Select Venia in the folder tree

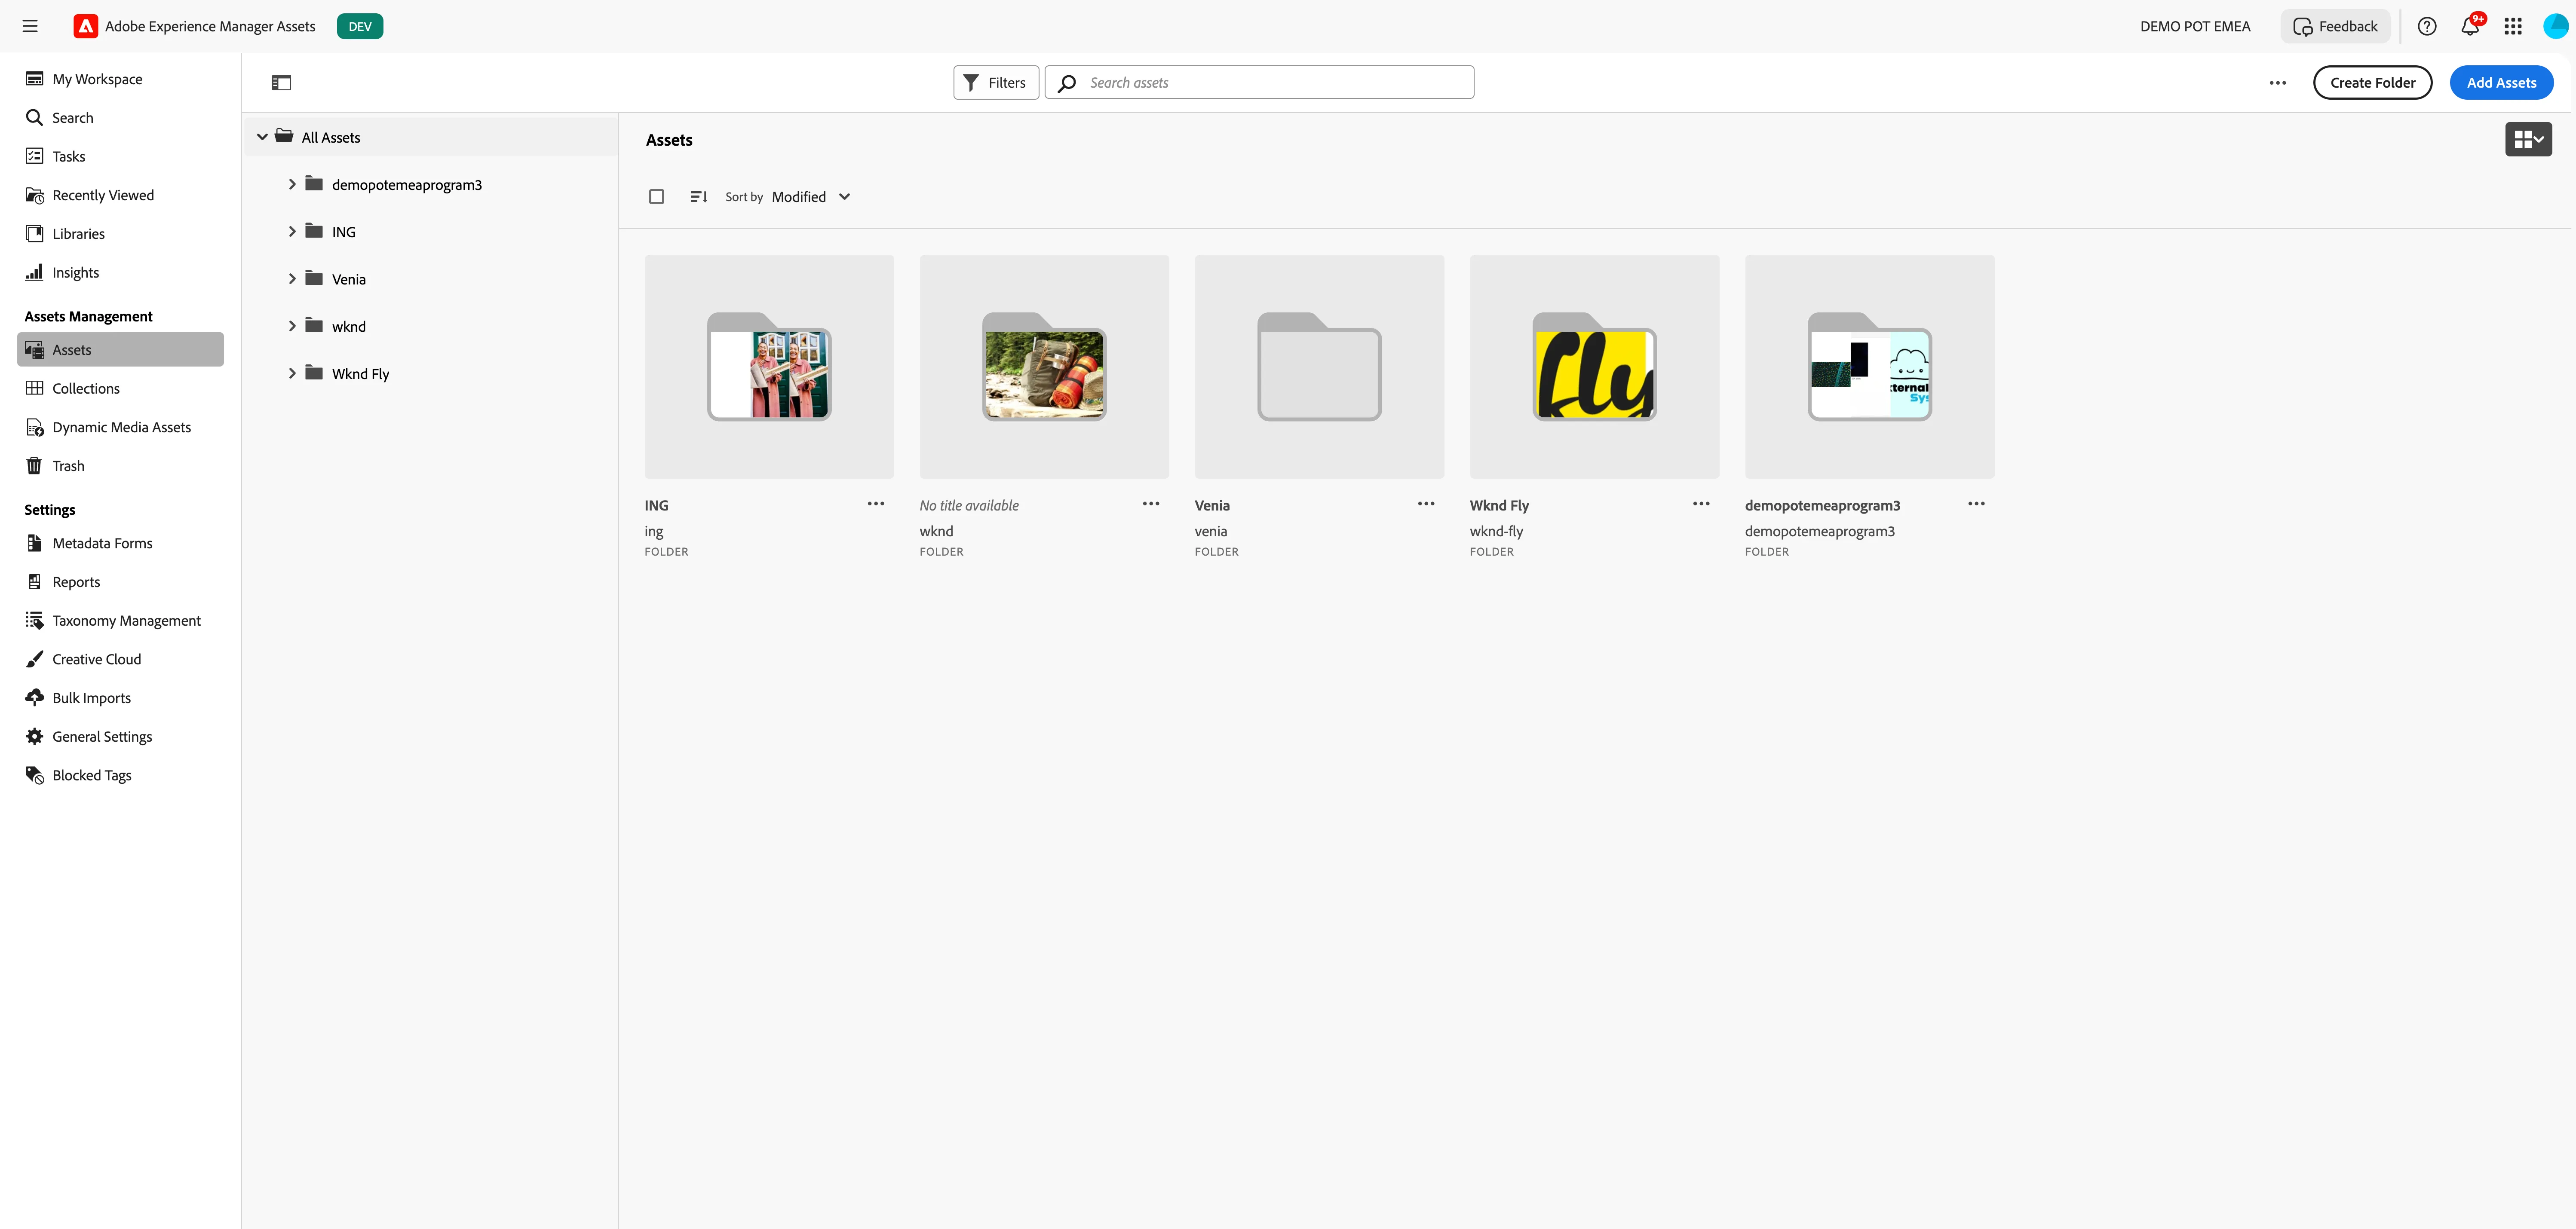[x=349, y=280]
